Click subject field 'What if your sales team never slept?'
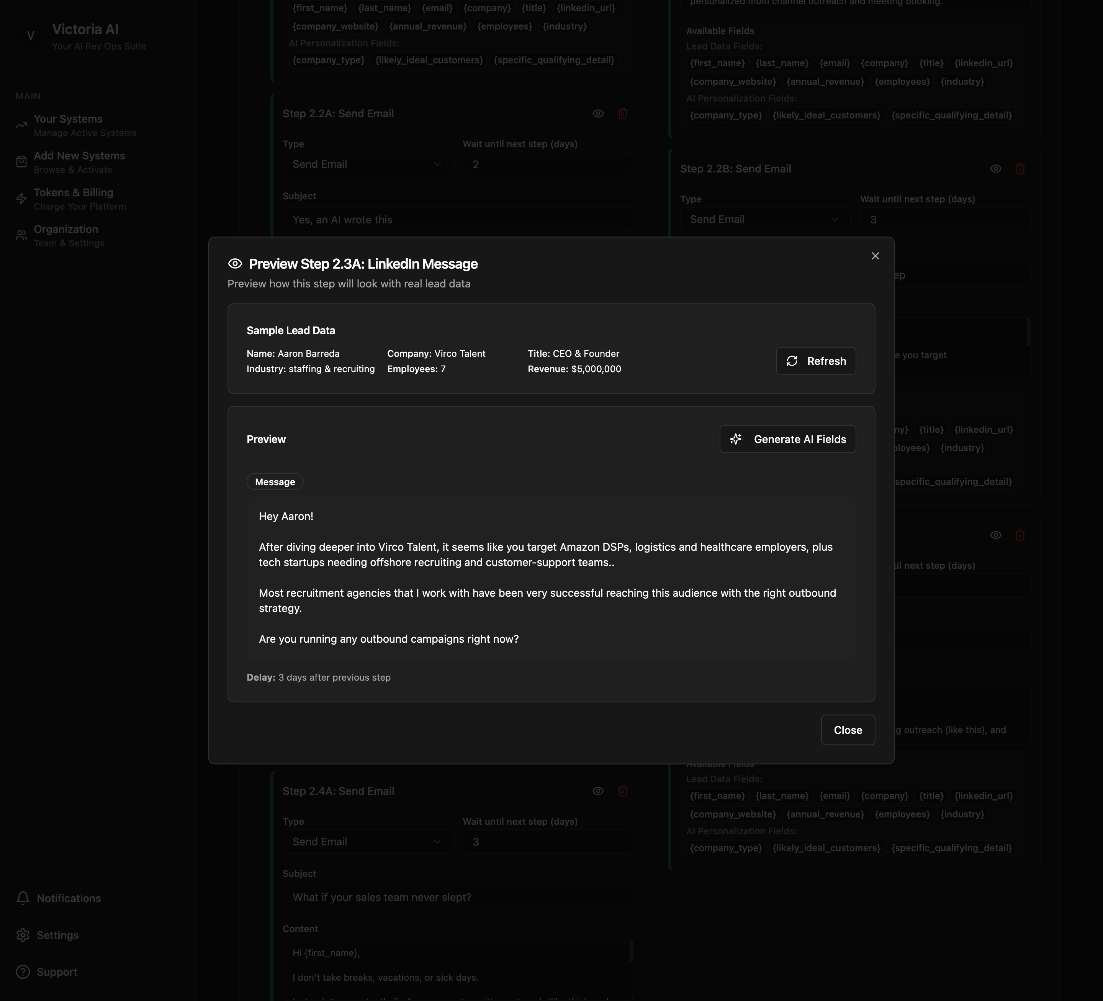Image resolution: width=1103 pixels, height=1001 pixels. point(457,897)
